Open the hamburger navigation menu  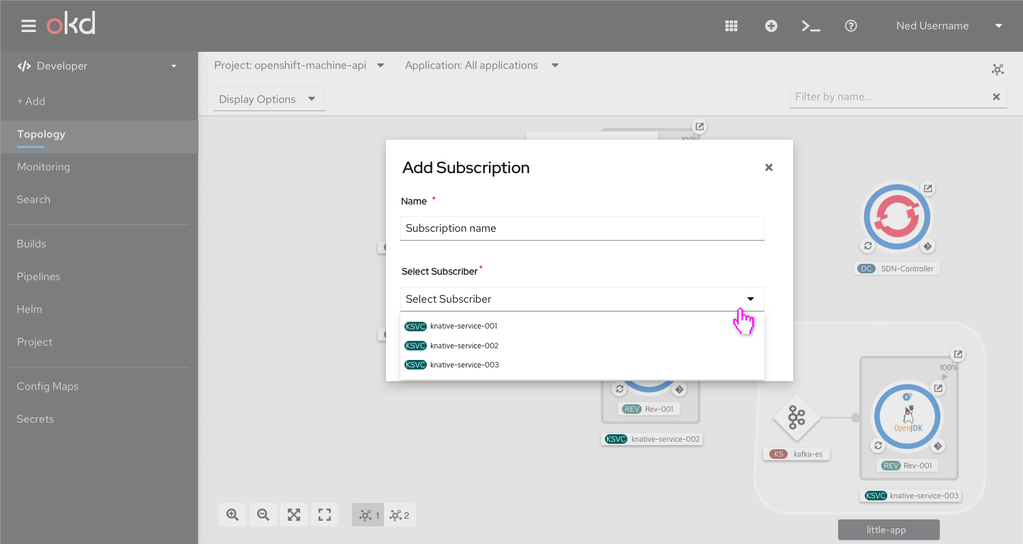coord(28,26)
